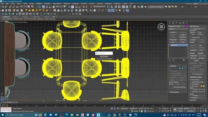Select the Edge constraint radio button

(x=198, y=32)
